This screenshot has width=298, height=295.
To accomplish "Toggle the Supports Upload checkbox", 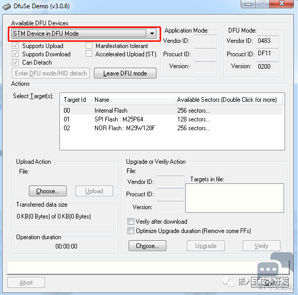I will click(15, 45).
